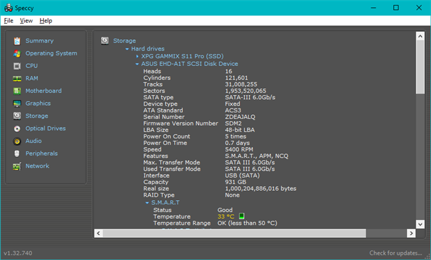
Task: Open the Motherboard section
Action: 43,91
